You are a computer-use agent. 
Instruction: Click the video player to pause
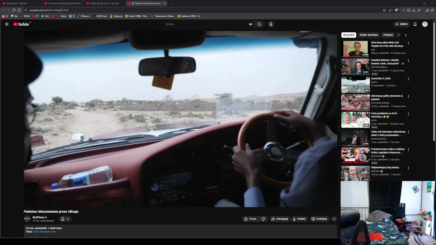(x=180, y=119)
